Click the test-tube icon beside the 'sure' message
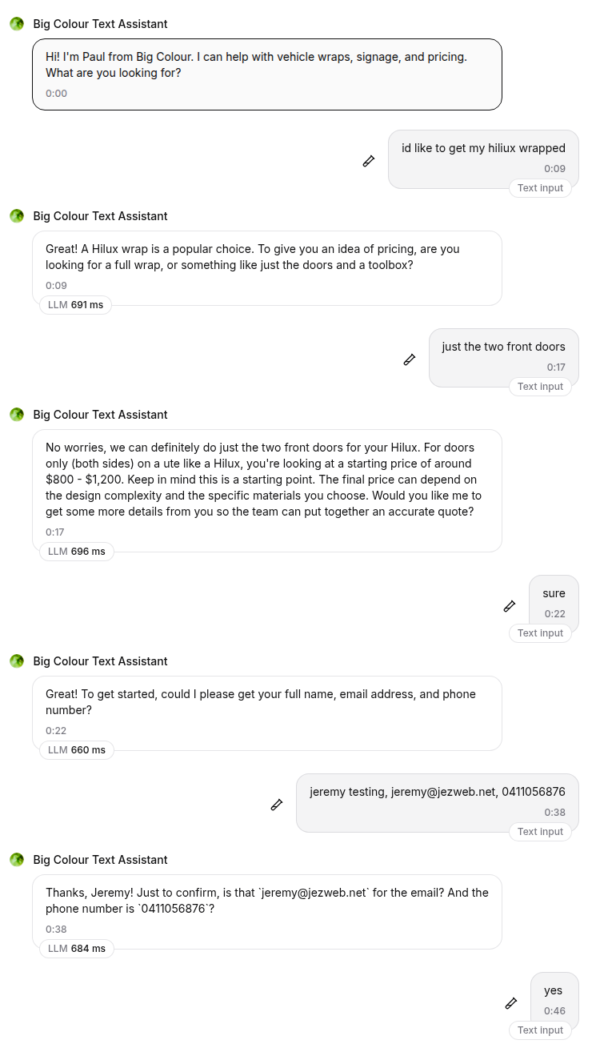The height and width of the screenshot is (1048, 596). (x=510, y=606)
